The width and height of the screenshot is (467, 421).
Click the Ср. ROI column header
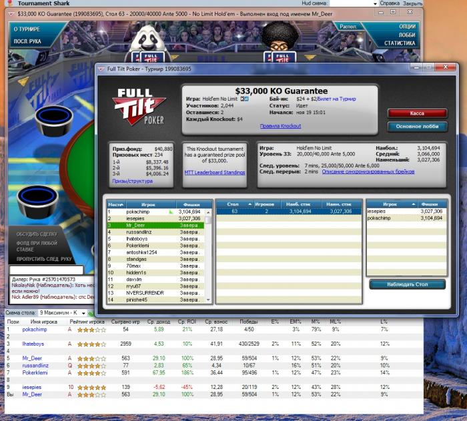pos(187,322)
